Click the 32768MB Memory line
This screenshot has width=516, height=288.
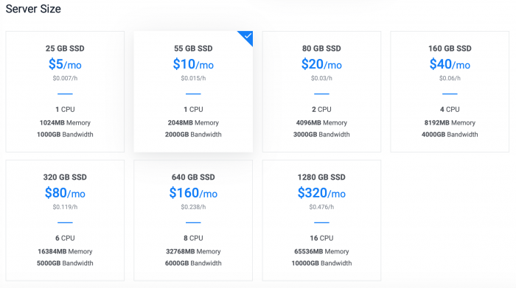(193, 251)
